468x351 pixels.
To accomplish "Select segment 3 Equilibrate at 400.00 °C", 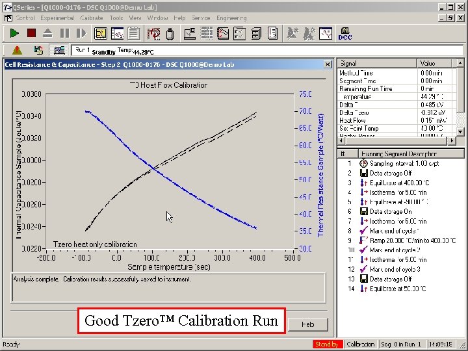I will click(400, 183).
